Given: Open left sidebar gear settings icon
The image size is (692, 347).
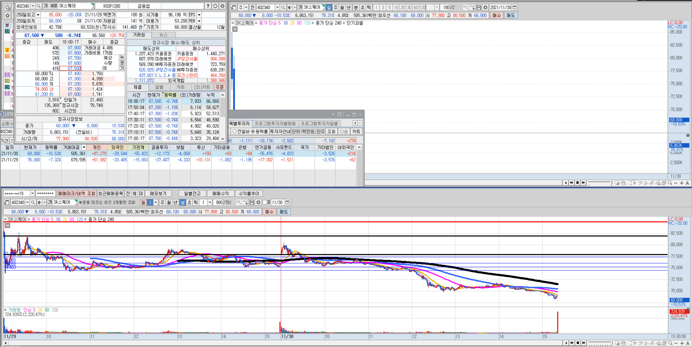Looking at the screenshot, I should pyautogui.click(x=7, y=16).
